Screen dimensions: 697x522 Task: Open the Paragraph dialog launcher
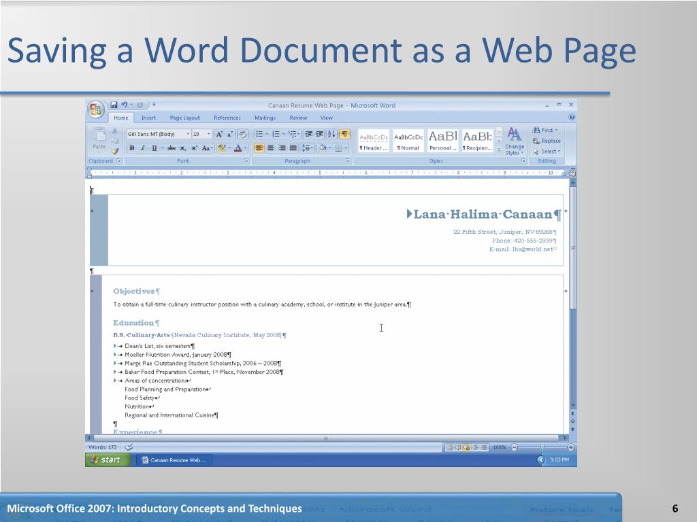coord(348,160)
